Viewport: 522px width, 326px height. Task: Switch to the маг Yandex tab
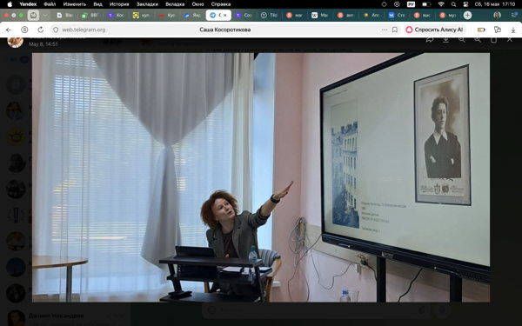click(295, 16)
